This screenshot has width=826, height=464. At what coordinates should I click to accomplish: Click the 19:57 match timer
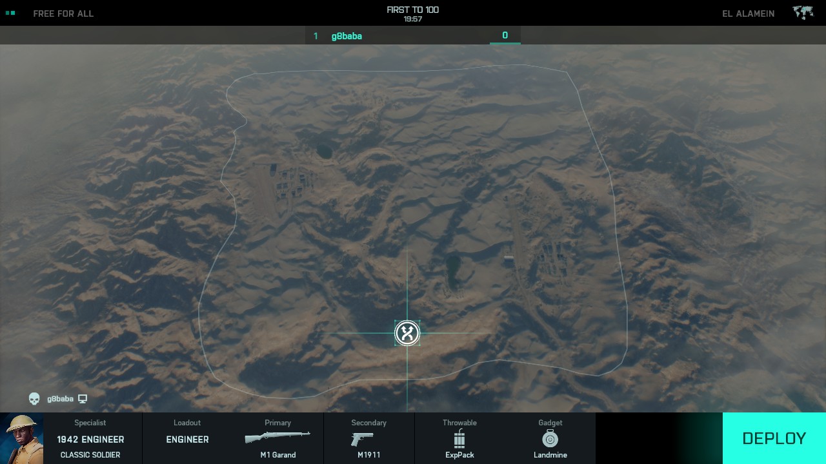(412, 19)
